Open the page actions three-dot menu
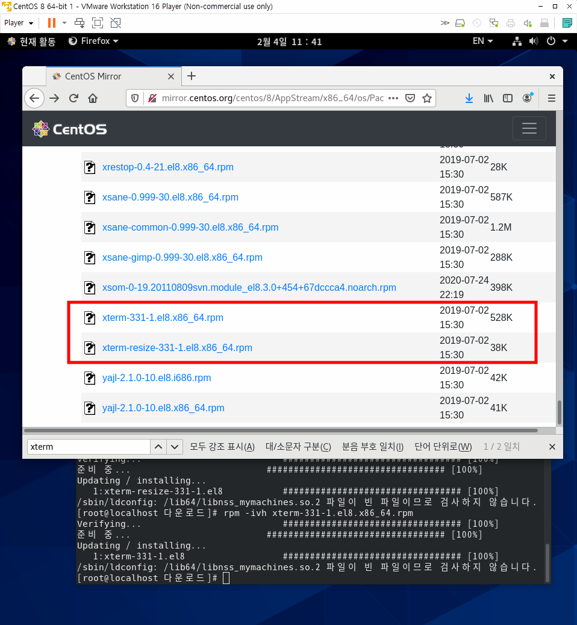This screenshot has width=577, height=625. coord(393,98)
